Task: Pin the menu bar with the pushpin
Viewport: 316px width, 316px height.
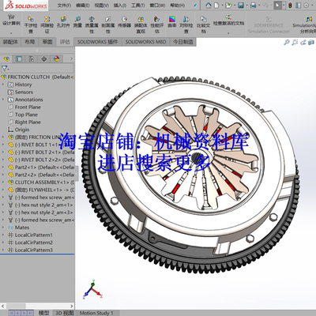Action: pyautogui.click(x=195, y=6)
